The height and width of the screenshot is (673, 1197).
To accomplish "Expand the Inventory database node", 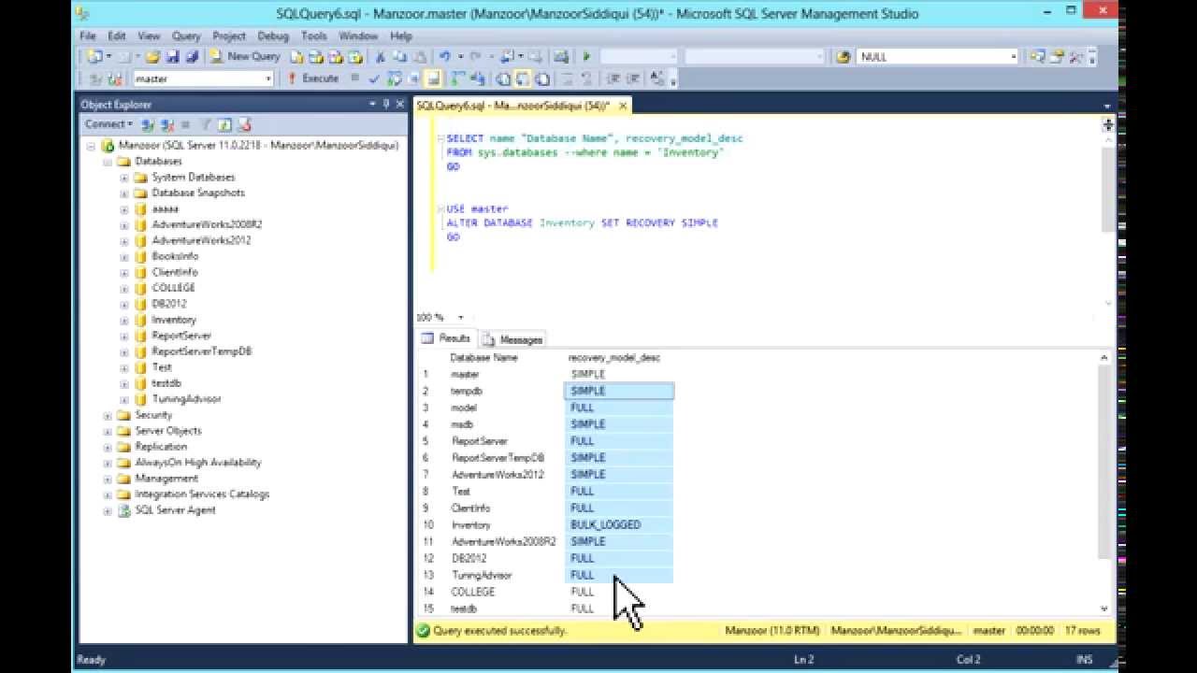I will pos(124,321).
